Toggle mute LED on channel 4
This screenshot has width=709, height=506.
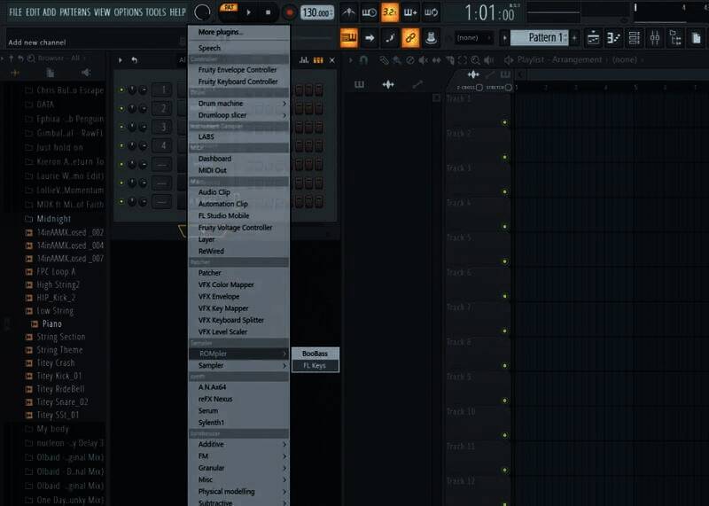point(121,145)
